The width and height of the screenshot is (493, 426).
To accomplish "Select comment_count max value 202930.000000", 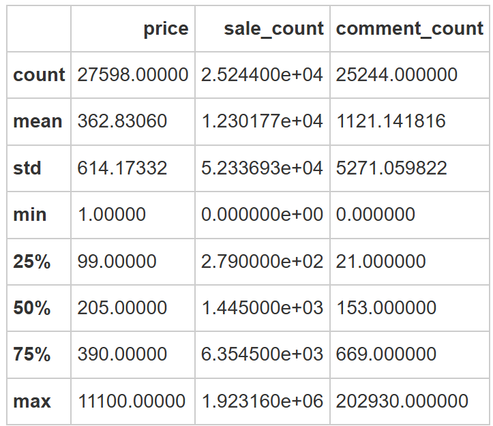I will pos(402,401).
